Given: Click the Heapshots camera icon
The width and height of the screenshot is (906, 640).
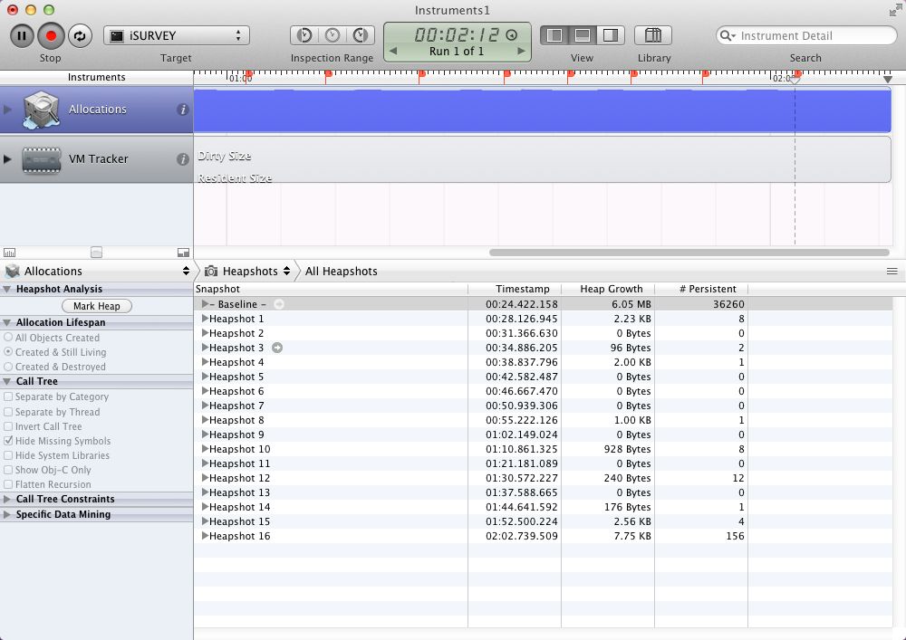Looking at the screenshot, I should point(211,272).
